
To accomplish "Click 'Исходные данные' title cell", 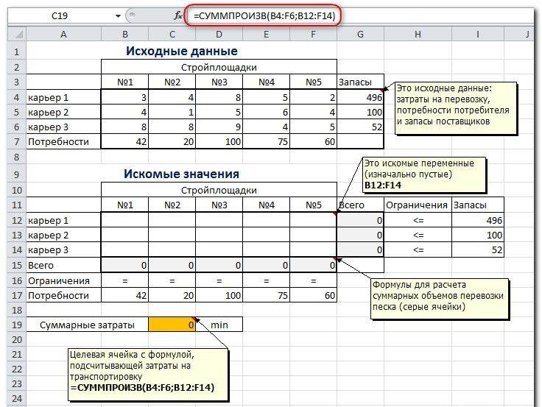I will coord(181,51).
